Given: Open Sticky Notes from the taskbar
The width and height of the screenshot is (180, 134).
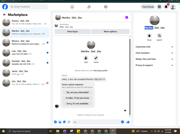Looking at the screenshot, I should coord(78,131).
